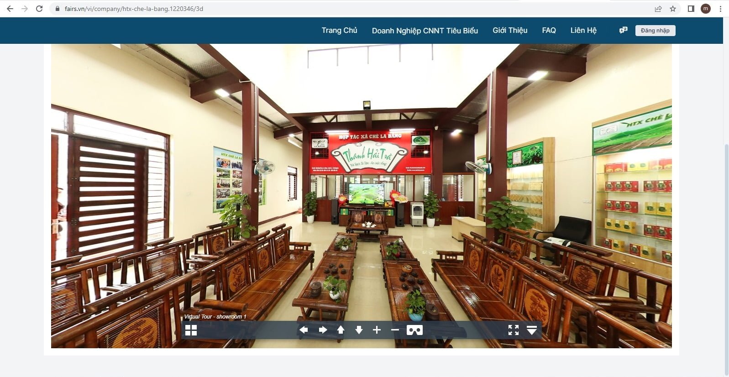Go to Giới Thiệu page
This screenshot has height=377, width=729.
click(510, 30)
